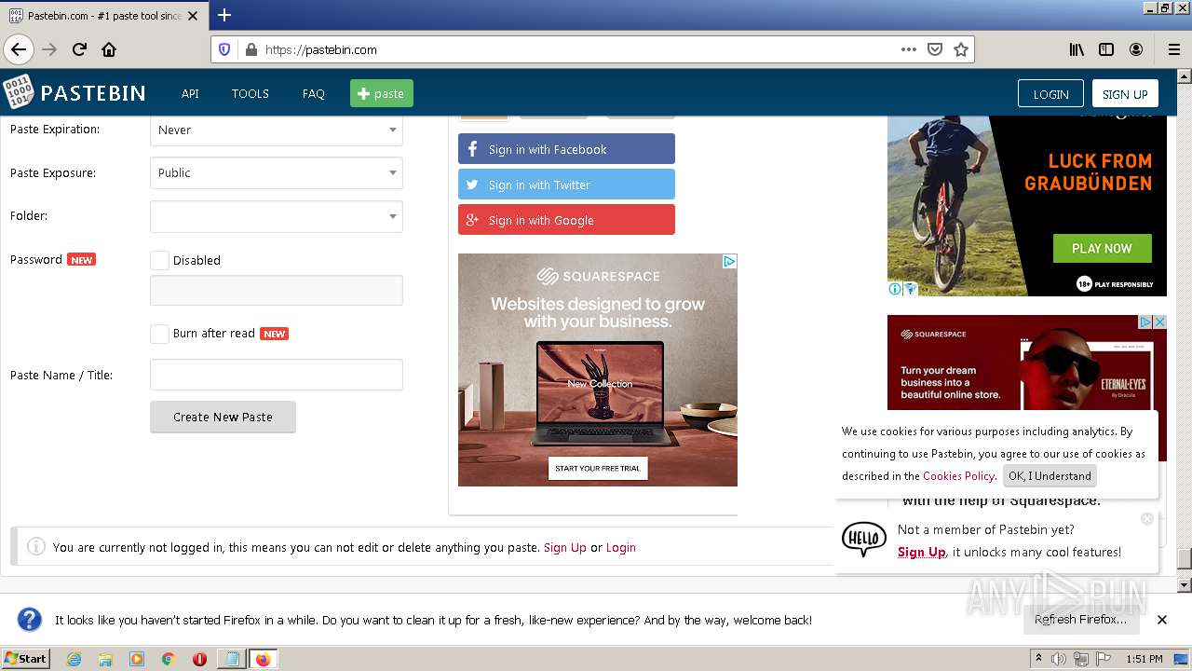Click the disabled password input field
Viewport: 1192px width, 671px height.
[x=277, y=291]
